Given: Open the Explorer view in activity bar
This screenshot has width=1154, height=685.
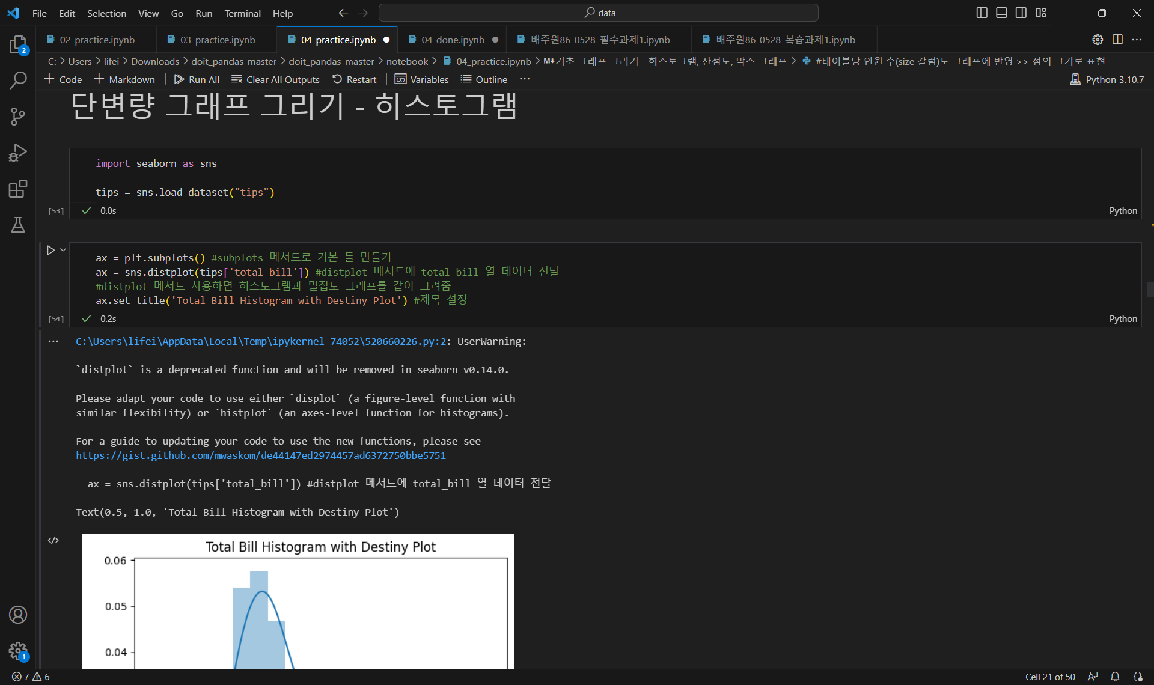Looking at the screenshot, I should tap(18, 44).
